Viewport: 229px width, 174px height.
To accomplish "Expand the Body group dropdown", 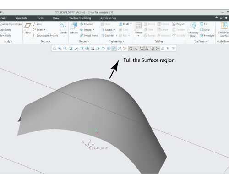I will 8,41.
